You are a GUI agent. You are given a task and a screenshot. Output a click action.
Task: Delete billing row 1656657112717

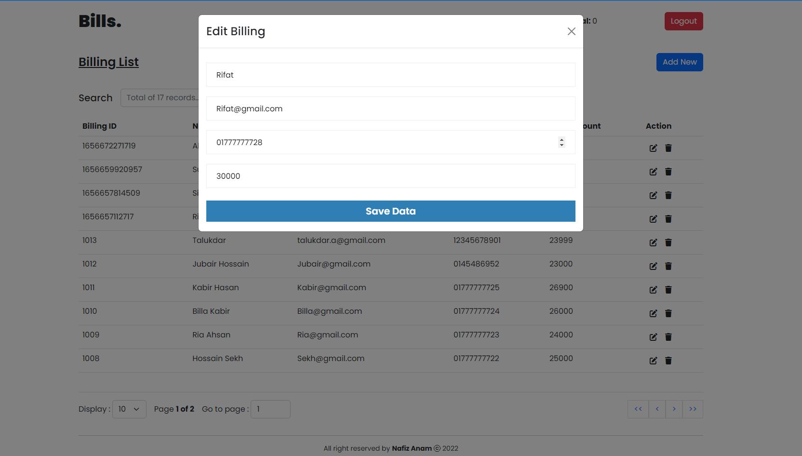point(668,219)
